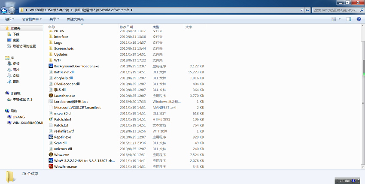Screen dimensions: 365x184
Task: Select the Patch.html file icon
Action: (x=51, y=119)
